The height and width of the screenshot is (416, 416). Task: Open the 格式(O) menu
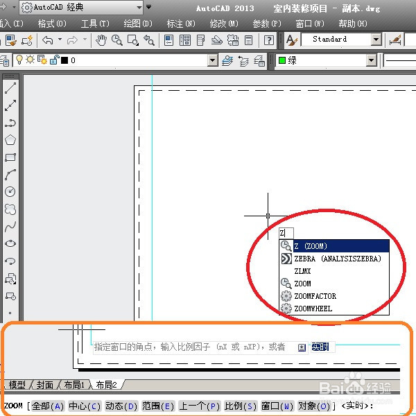[52, 24]
